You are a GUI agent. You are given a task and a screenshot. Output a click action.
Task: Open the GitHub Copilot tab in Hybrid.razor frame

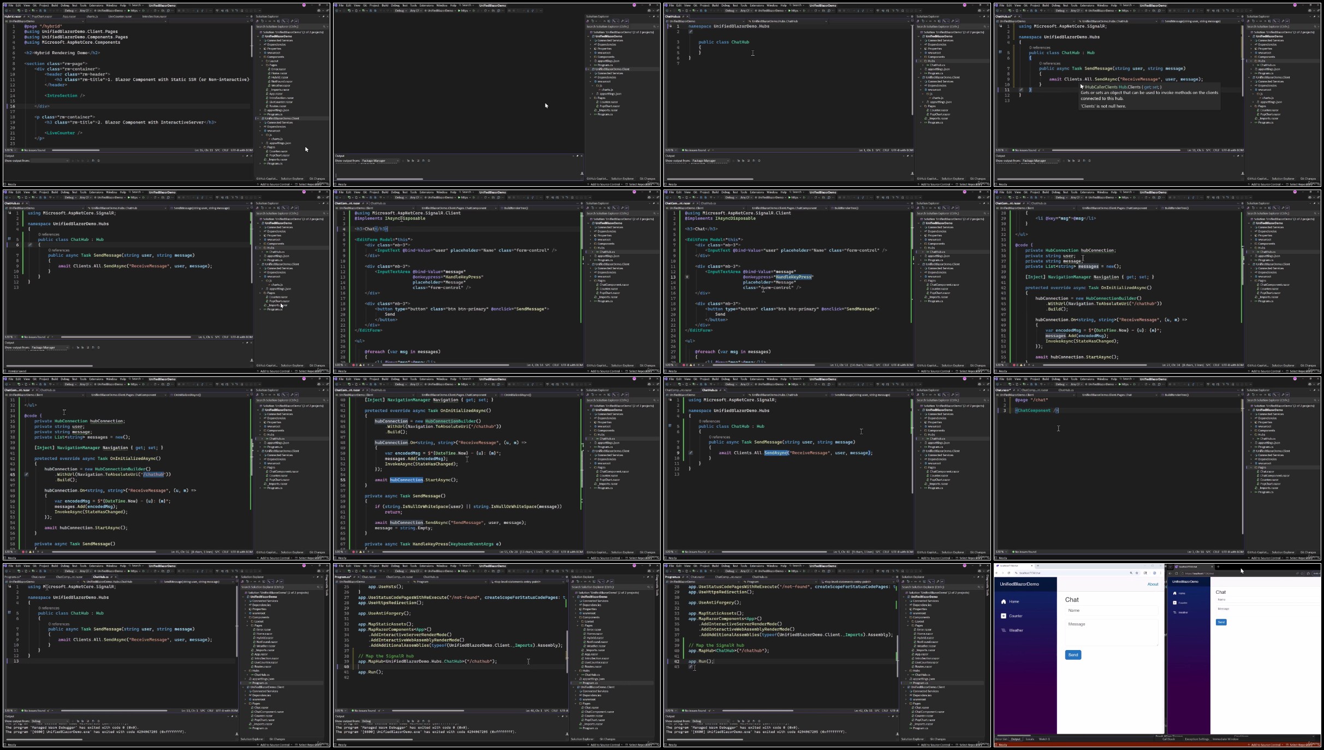(267, 179)
